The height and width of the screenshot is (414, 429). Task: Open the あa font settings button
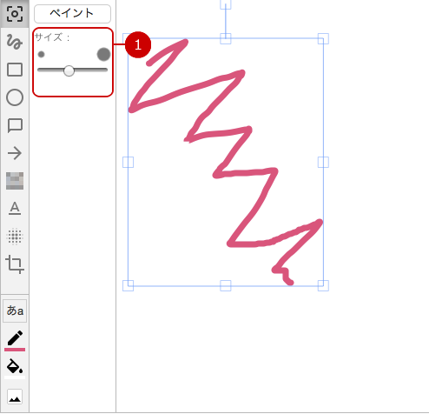coord(15,310)
